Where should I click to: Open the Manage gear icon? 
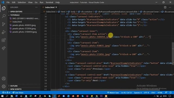tap(4, 86)
